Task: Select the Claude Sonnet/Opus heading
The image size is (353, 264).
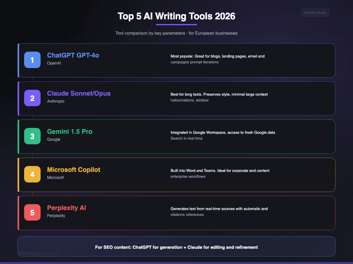Action: 79,94
